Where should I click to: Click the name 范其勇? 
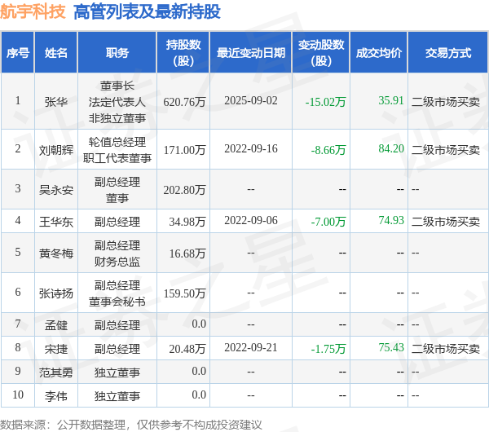click(x=56, y=372)
